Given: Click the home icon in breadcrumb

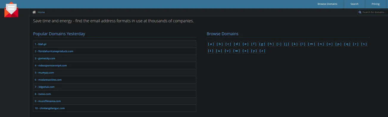Looking at the screenshot, I should pyautogui.click(x=34, y=12).
